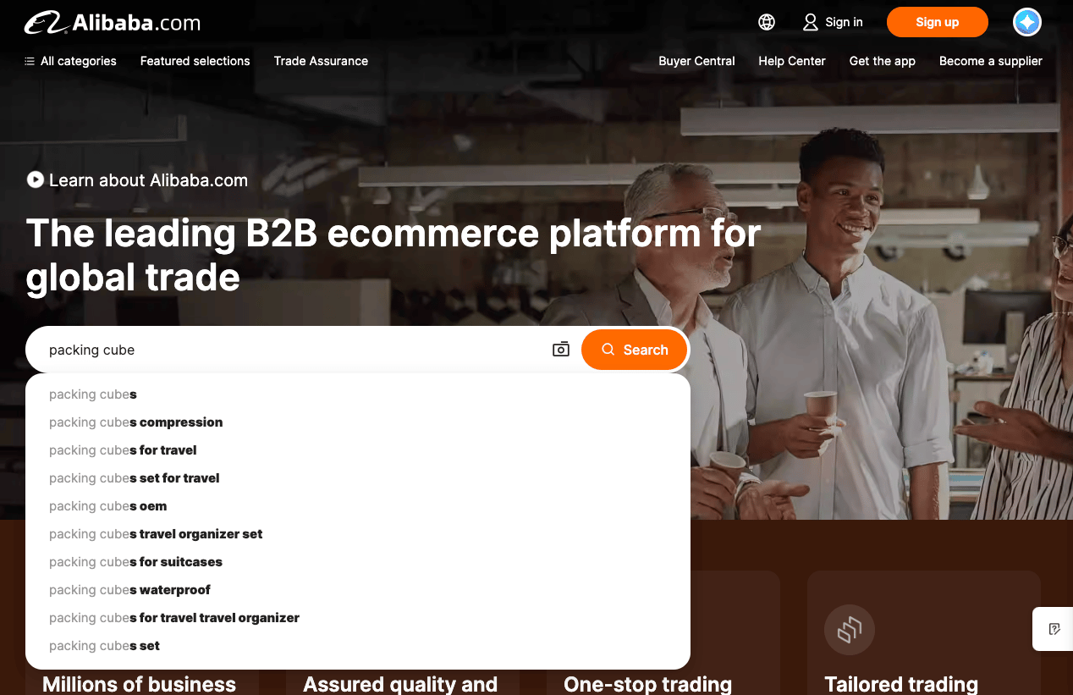Open Buyer Central menu
Screen dimensions: 1073x695
[697, 61]
